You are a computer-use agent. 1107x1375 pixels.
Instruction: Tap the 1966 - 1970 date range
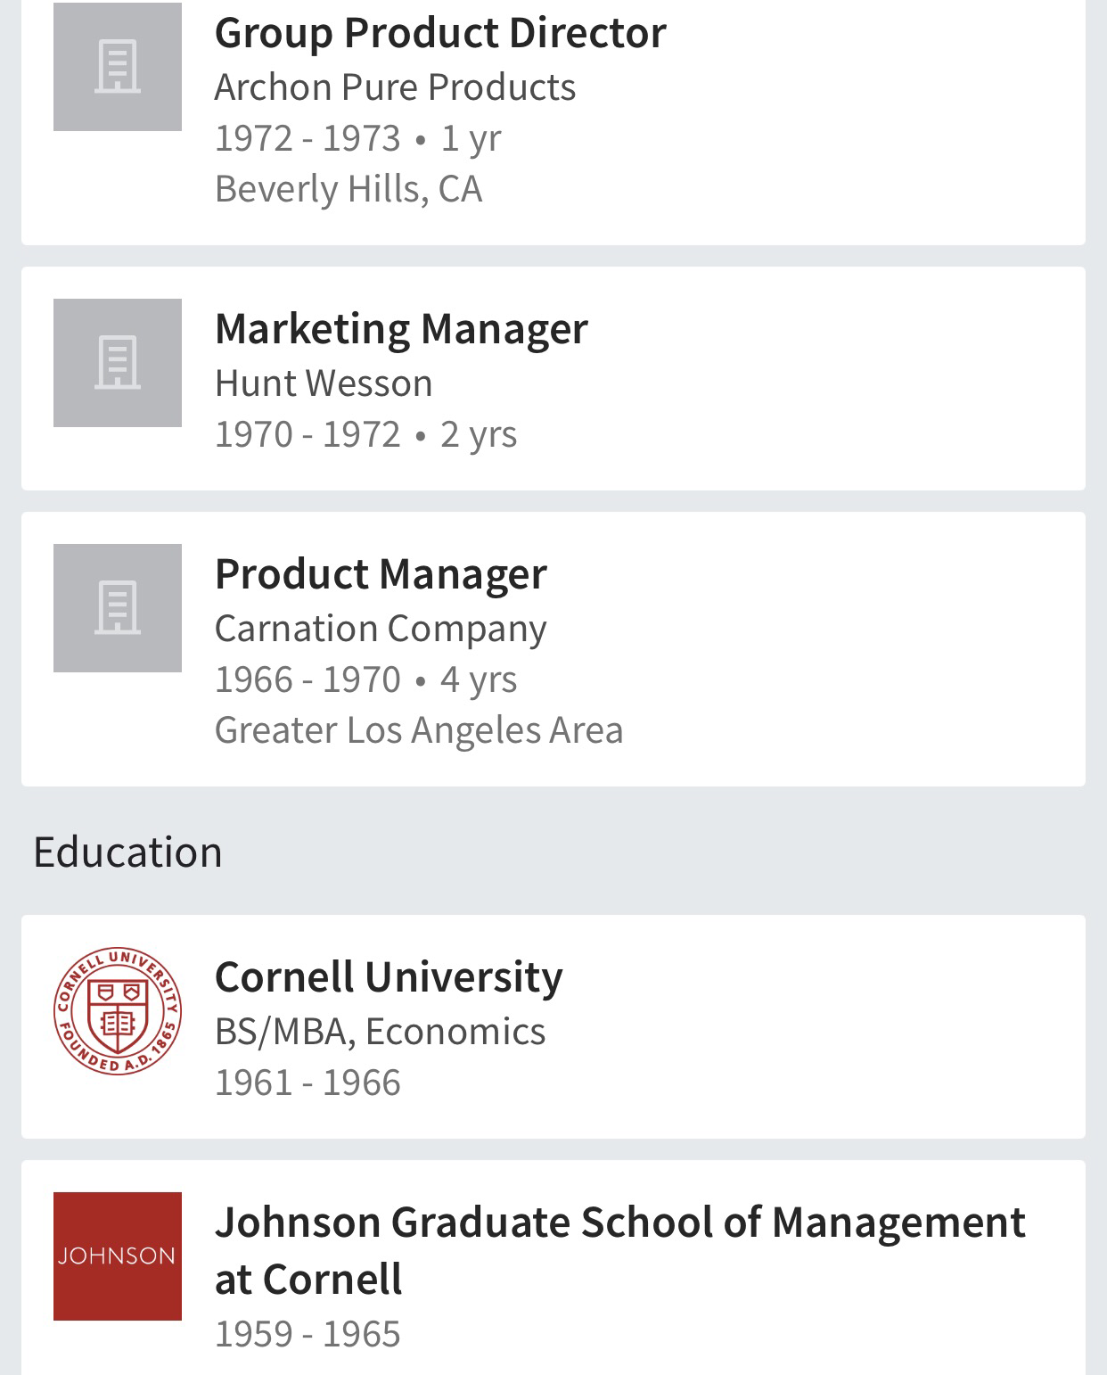pyautogui.click(x=307, y=679)
